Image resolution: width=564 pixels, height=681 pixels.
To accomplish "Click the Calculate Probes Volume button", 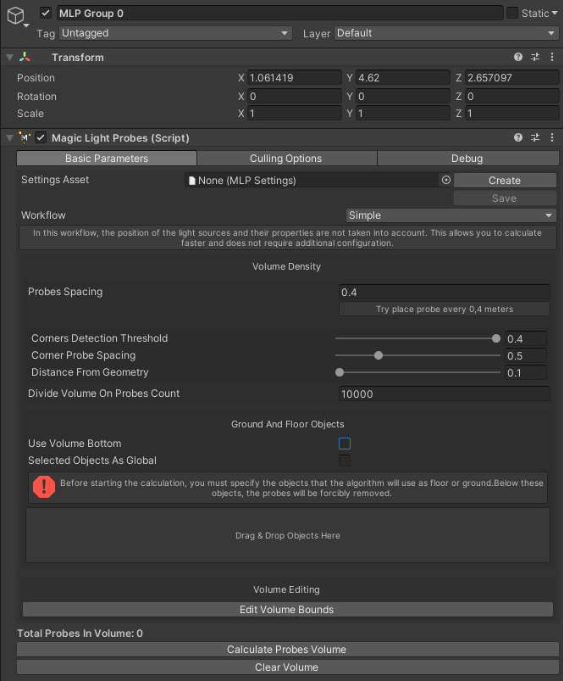I will [286, 650].
